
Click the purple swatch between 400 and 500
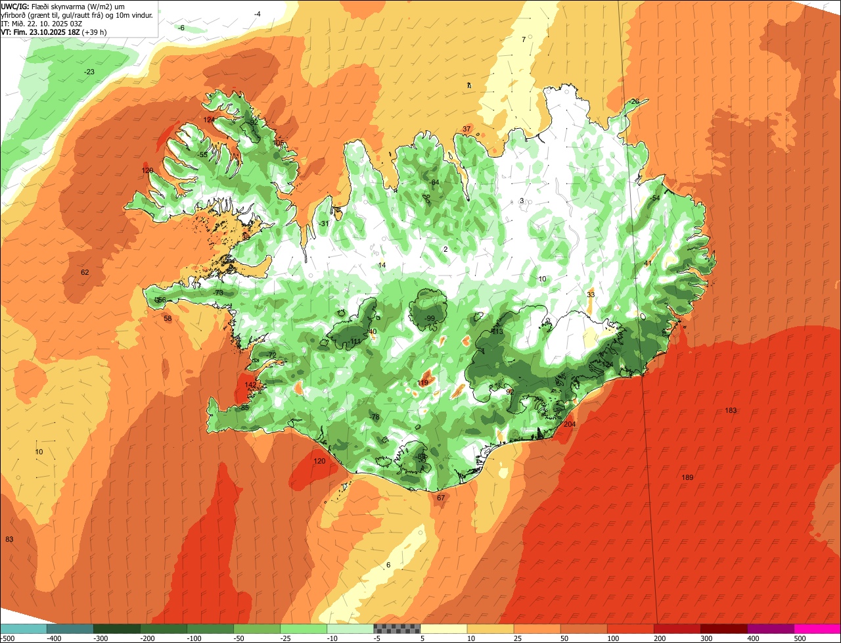(x=771, y=629)
